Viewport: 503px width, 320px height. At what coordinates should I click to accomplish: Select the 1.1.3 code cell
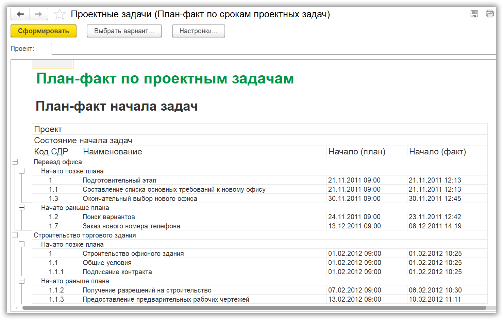(57, 299)
